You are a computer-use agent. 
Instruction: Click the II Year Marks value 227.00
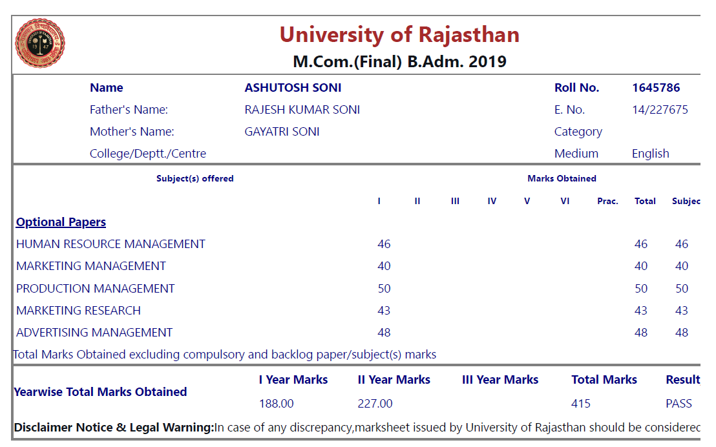(375, 404)
